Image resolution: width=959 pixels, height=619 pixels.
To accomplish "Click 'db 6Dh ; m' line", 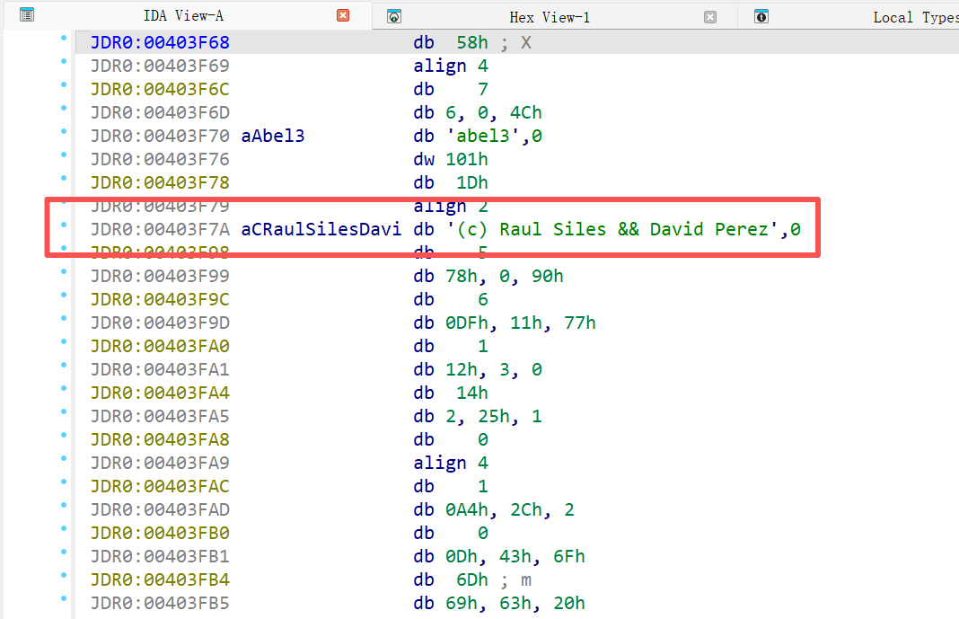I will click(x=472, y=579).
